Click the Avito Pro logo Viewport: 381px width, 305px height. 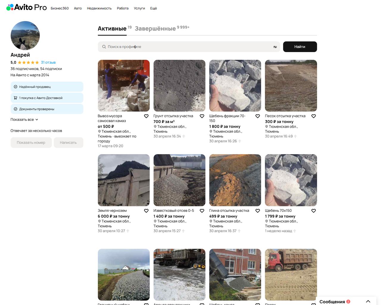26,7
